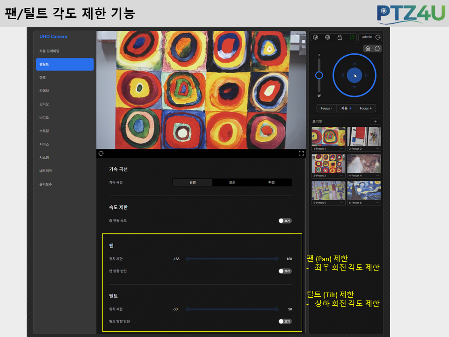Click the globe language icon
The height and width of the screenshot is (337, 449).
point(327,37)
